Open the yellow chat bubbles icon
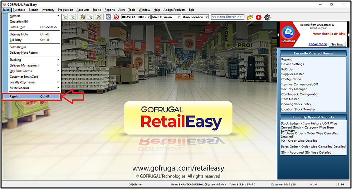The height and width of the screenshot is (189, 352). pos(250,17)
